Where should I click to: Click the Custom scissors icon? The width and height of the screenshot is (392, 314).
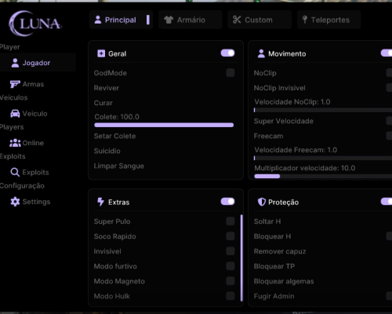pos(237,20)
